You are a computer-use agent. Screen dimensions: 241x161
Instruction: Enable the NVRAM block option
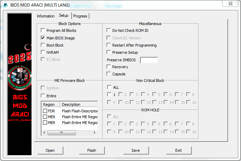point(43,52)
